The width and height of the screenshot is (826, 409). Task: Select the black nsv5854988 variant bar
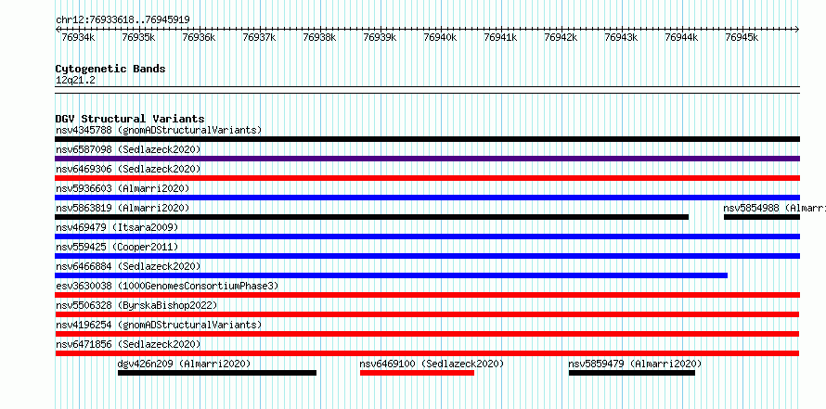click(762, 217)
